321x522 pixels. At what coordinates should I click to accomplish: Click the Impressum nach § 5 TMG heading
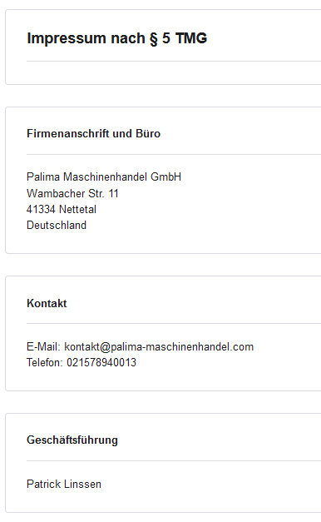point(116,38)
